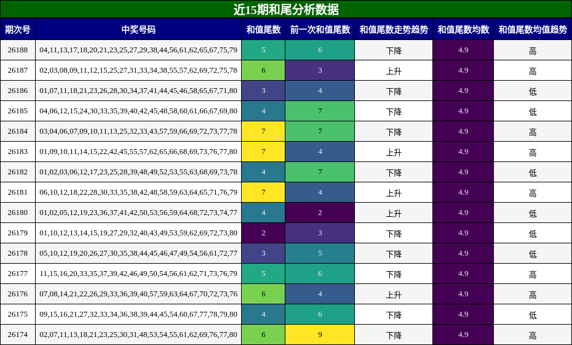Click dark purple 和值尾数 value 2 in row 26179
Screen dimensions: 572x345
point(263,233)
